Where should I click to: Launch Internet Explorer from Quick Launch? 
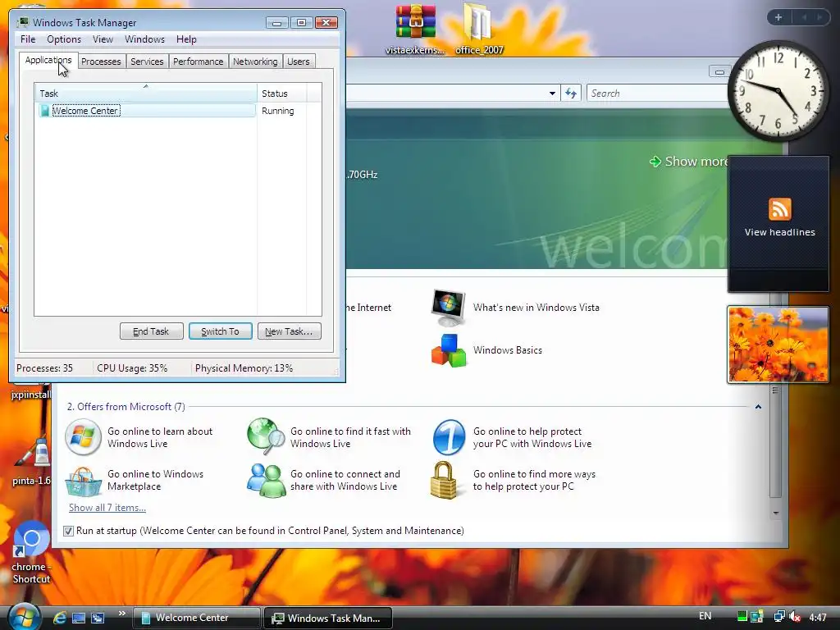59,618
